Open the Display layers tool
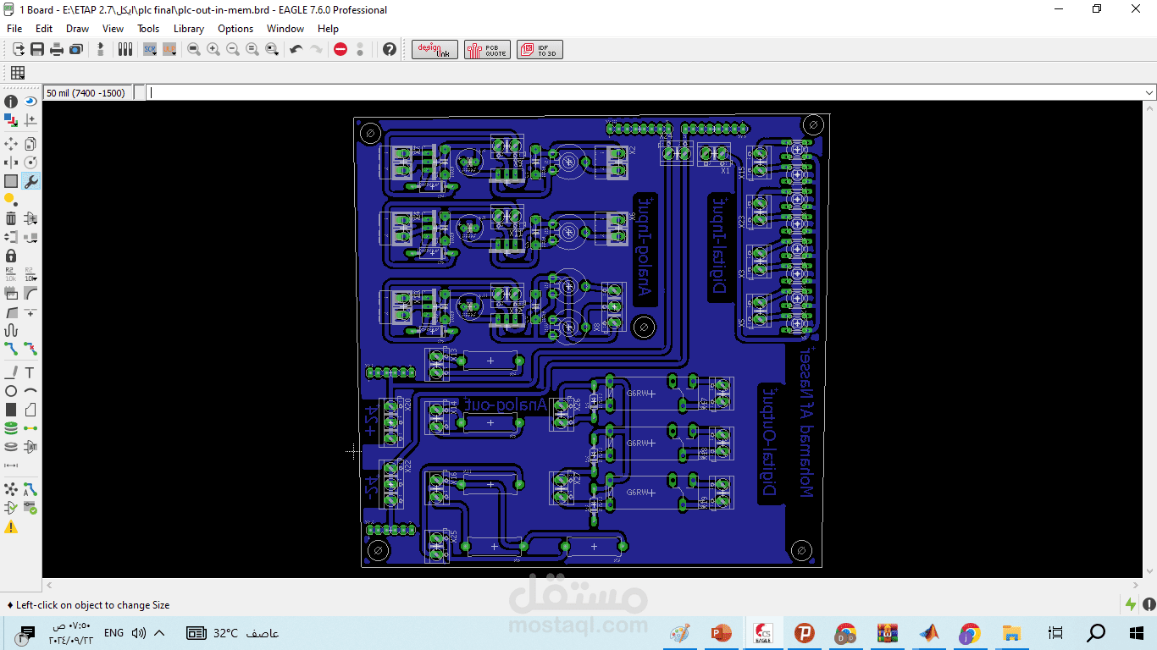1157x650 pixels. [x=11, y=121]
